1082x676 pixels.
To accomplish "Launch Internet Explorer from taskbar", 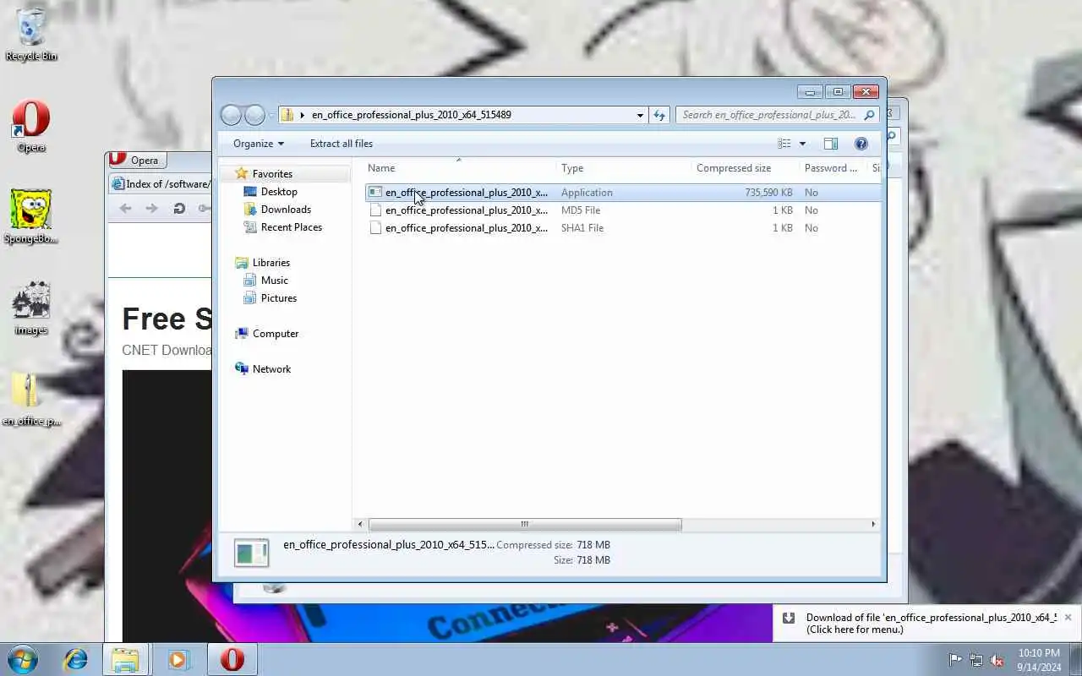I will pos(76,659).
